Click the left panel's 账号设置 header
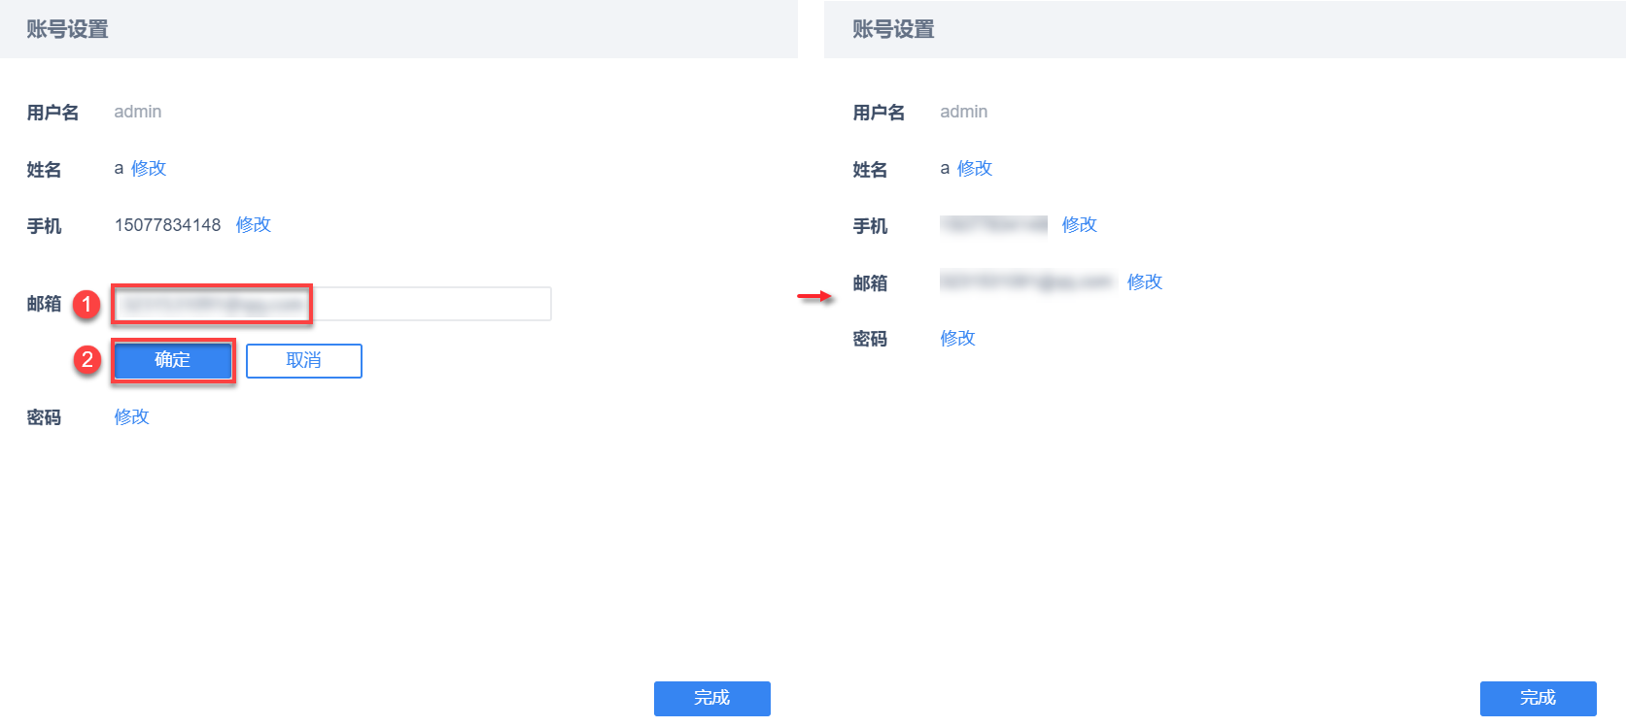Image resolution: width=1626 pixels, height=727 pixels. coord(67,29)
